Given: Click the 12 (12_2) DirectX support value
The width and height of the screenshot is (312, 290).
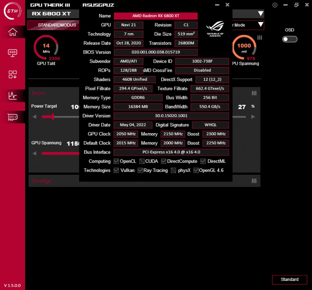Looking at the screenshot, I should point(212,79).
